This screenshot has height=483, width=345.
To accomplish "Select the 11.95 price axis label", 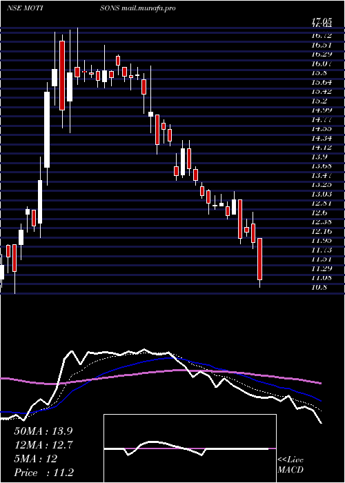I will tap(322, 241).
